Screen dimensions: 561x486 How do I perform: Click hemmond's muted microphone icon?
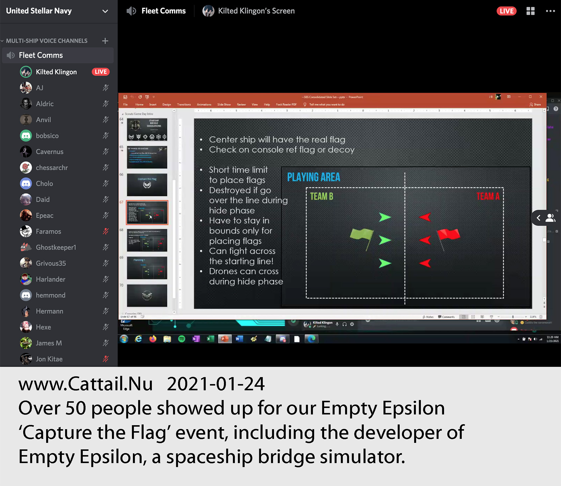coord(106,295)
